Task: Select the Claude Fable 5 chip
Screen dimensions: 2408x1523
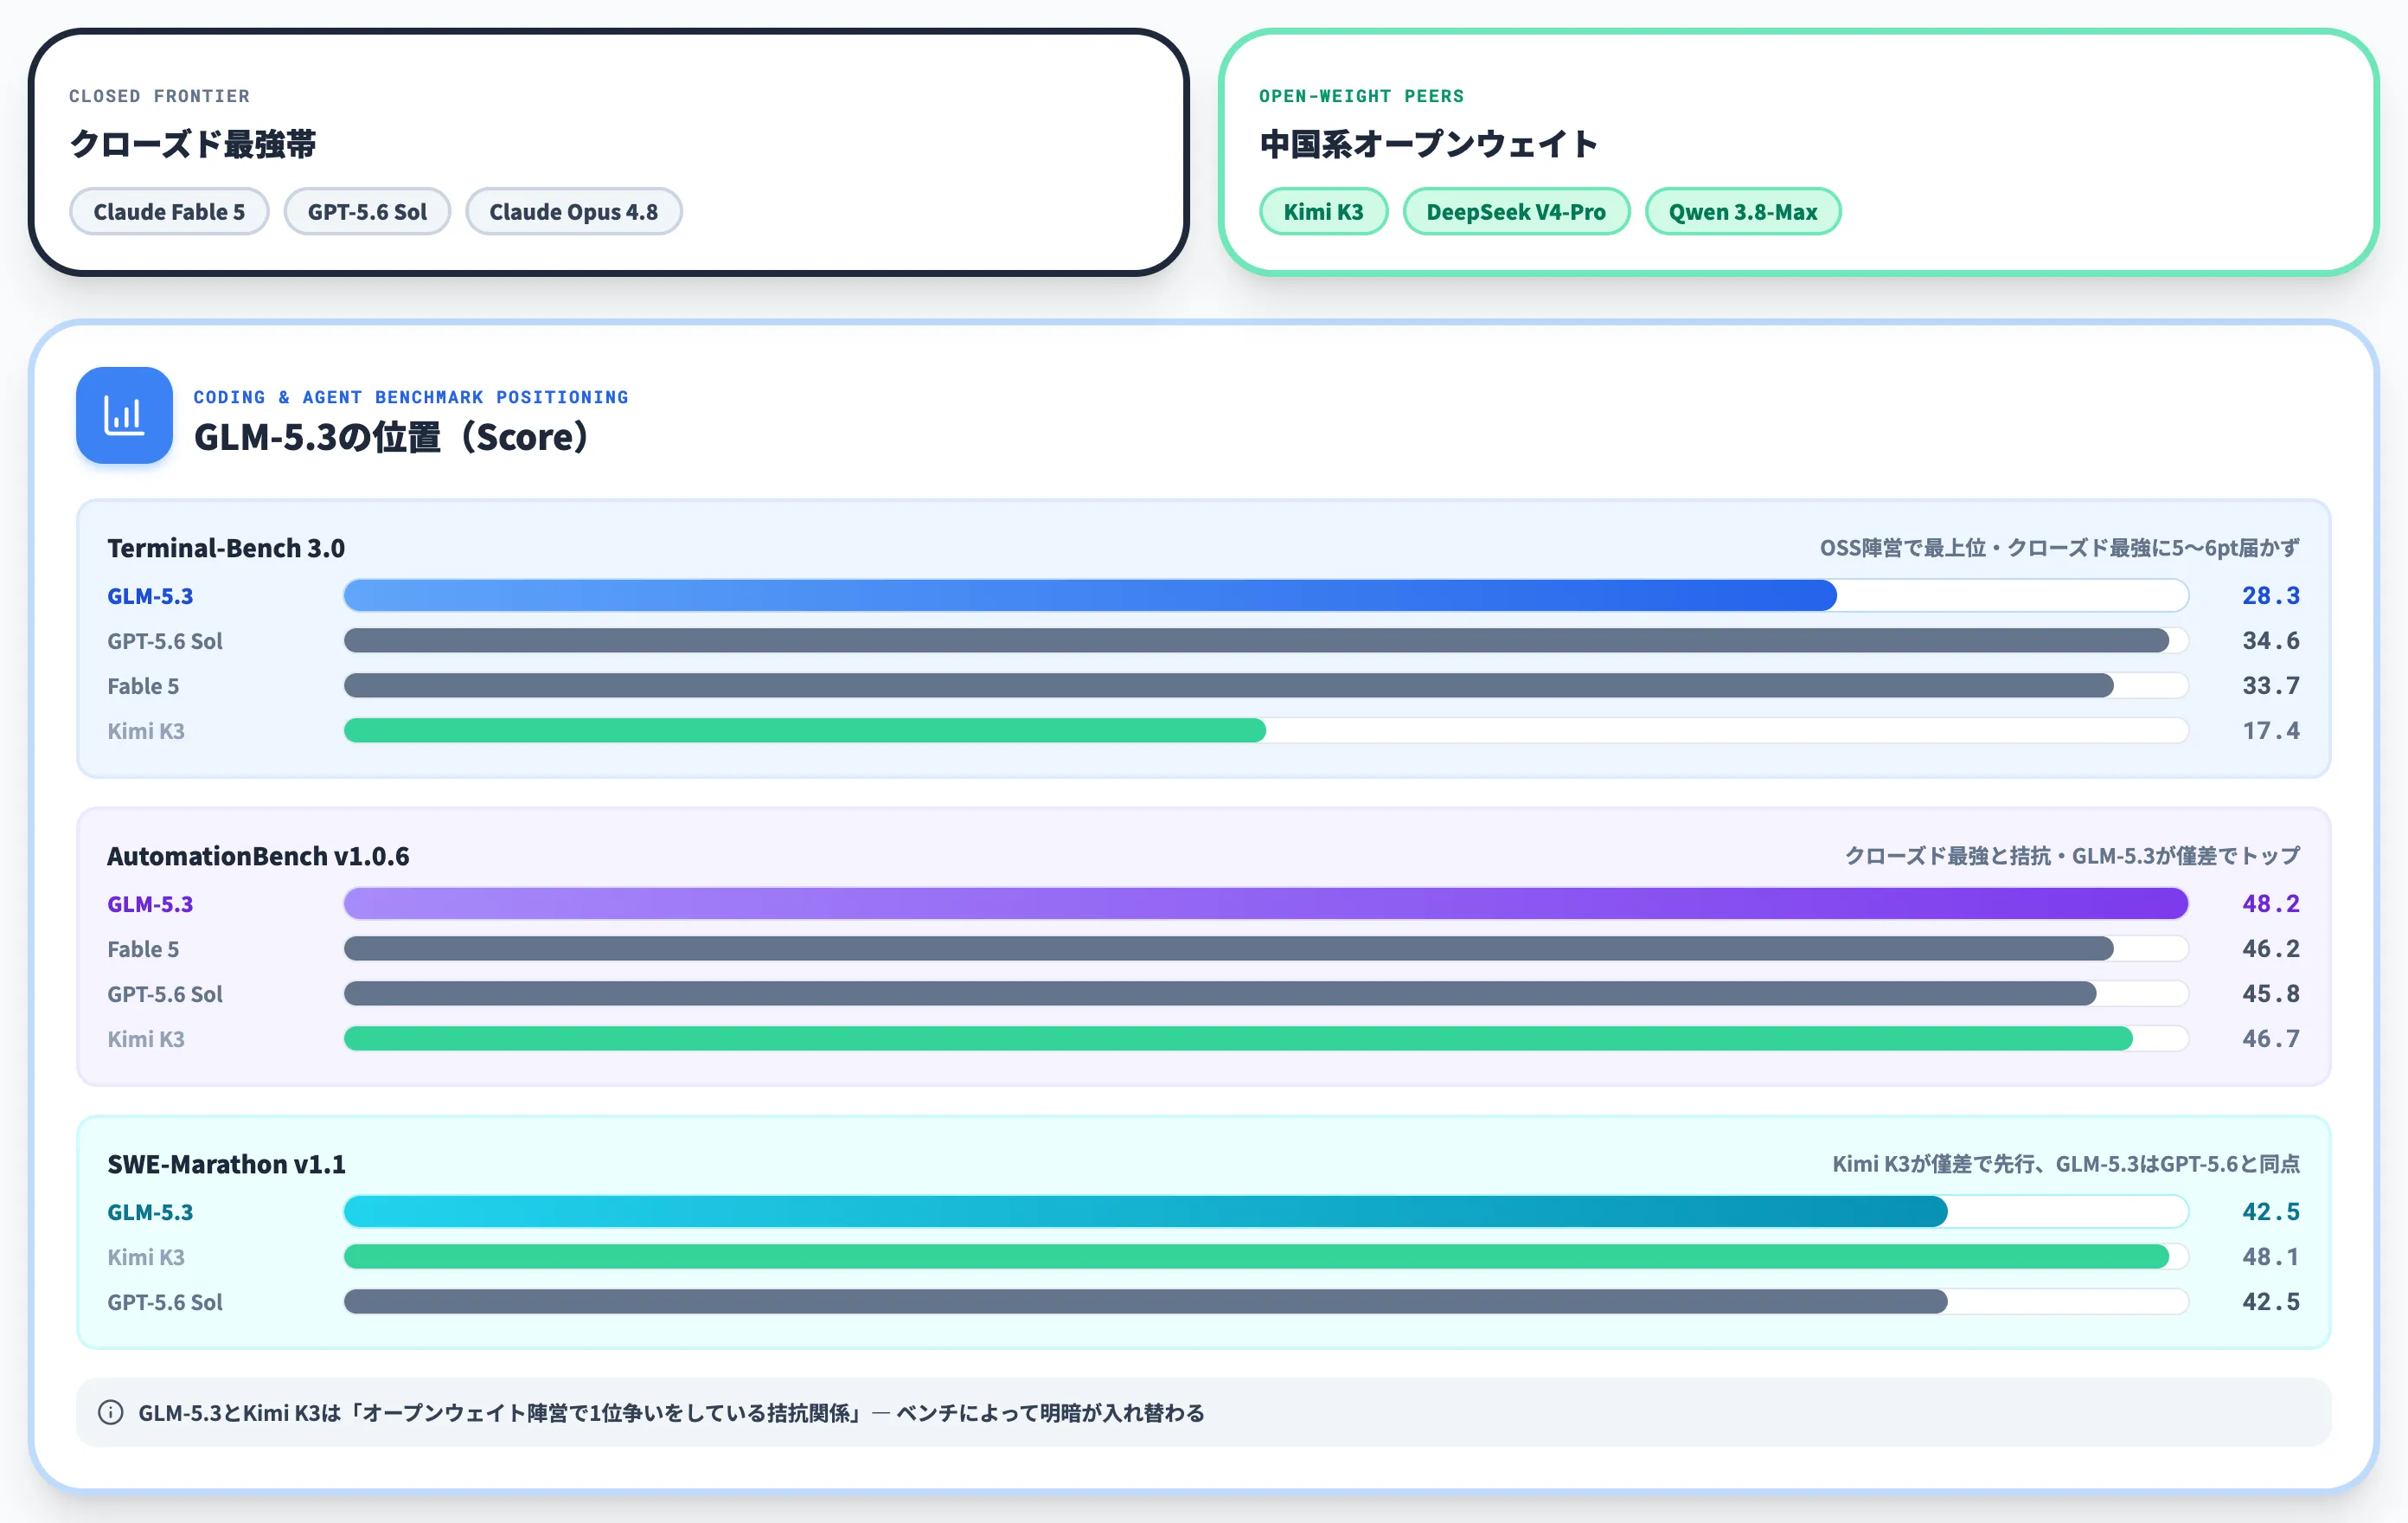Action: [169, 211]
